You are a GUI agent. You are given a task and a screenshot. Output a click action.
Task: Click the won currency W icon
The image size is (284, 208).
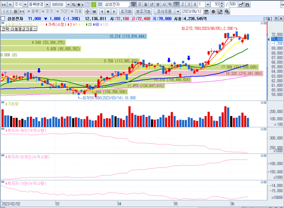(x=94, y=11)
